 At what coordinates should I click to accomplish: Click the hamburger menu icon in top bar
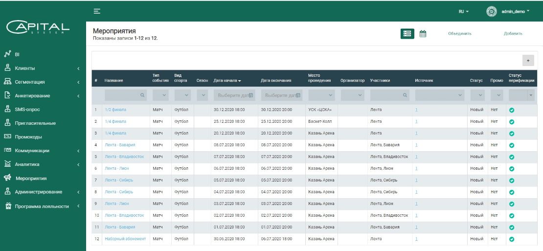[x=97, y=11]
